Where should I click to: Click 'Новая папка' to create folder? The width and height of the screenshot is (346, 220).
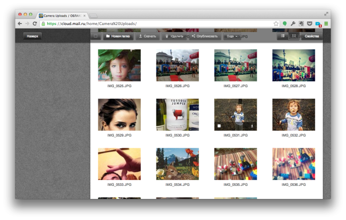119,36
